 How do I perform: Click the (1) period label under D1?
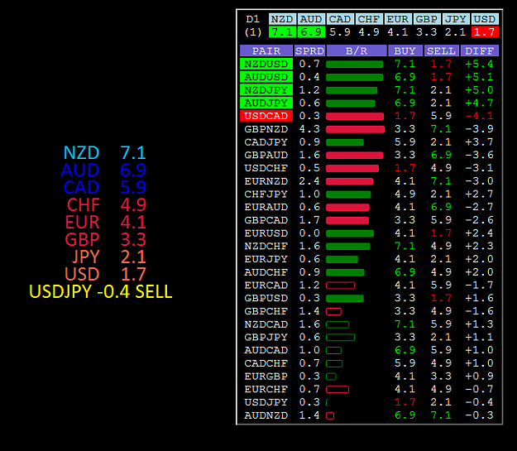pos(253,32)
